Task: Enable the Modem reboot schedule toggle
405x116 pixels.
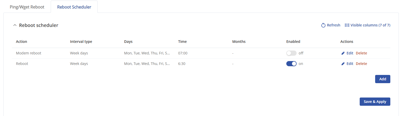Action: tap(291, 53)
